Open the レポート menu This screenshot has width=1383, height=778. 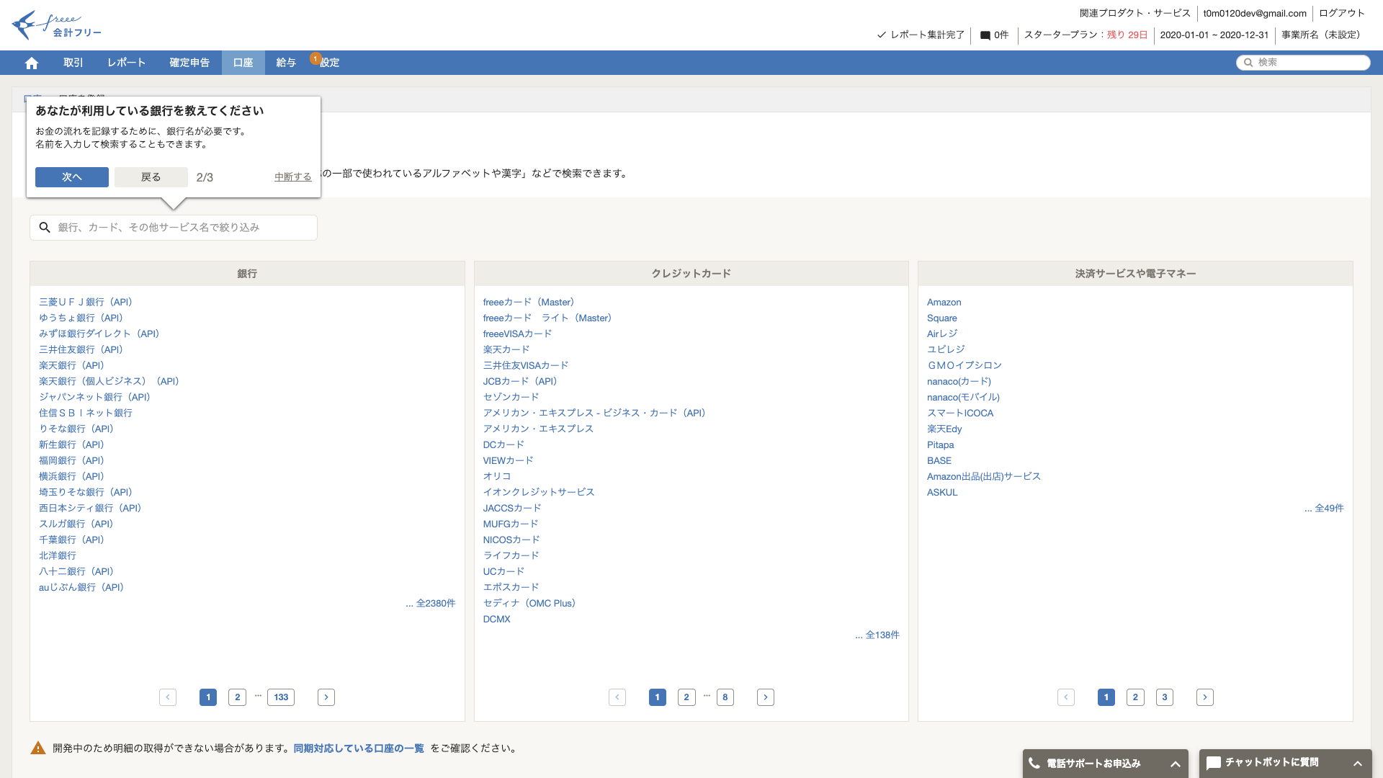tap(127, 63)
